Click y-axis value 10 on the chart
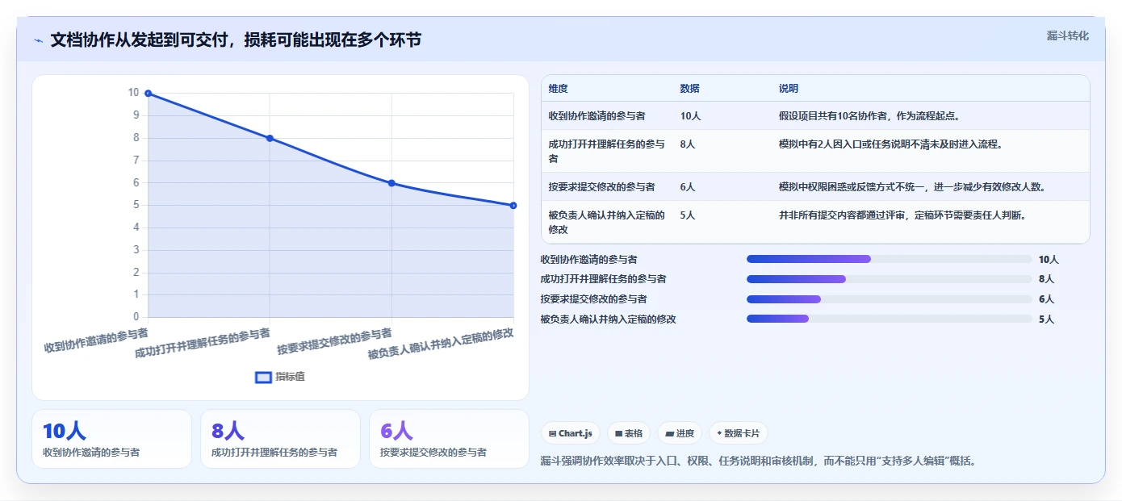The image size is (1122, 501). coord(133,93)
